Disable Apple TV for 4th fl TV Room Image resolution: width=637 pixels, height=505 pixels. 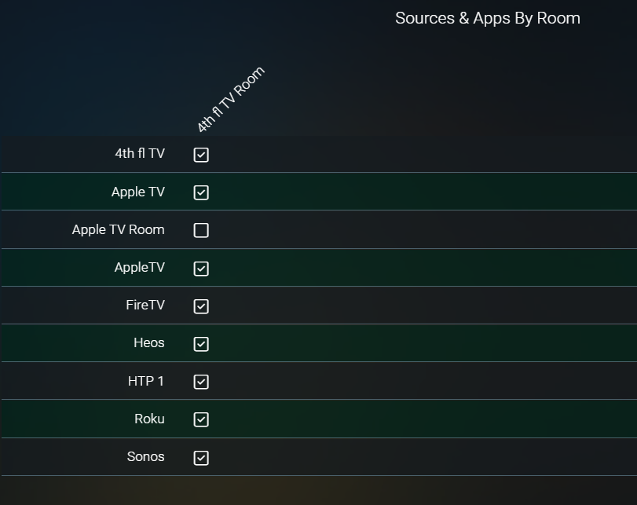point(201,192)
